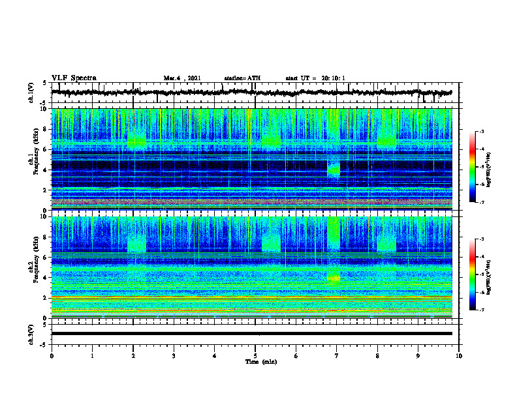Click the "VLF Spectra" plot title
Screen dimensions: 517x399
(74, 78)
